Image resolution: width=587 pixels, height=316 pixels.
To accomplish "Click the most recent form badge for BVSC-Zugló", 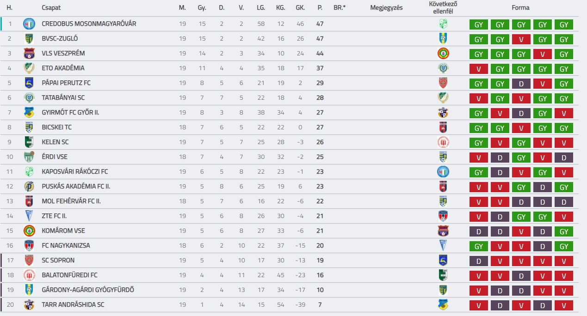I will pos(564,40).
